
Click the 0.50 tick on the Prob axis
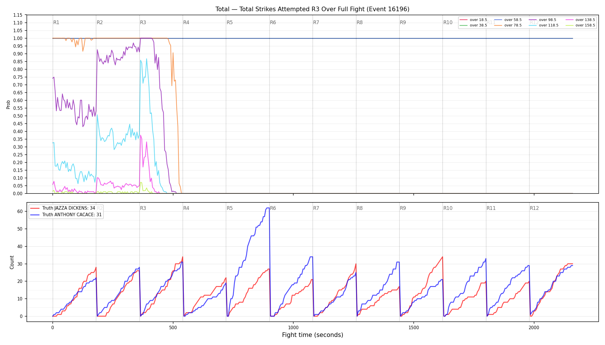pos(18,116)
